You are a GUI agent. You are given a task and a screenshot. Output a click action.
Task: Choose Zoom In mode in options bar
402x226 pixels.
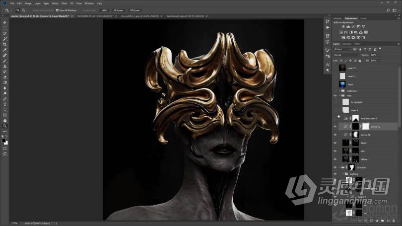coord(18,10)
